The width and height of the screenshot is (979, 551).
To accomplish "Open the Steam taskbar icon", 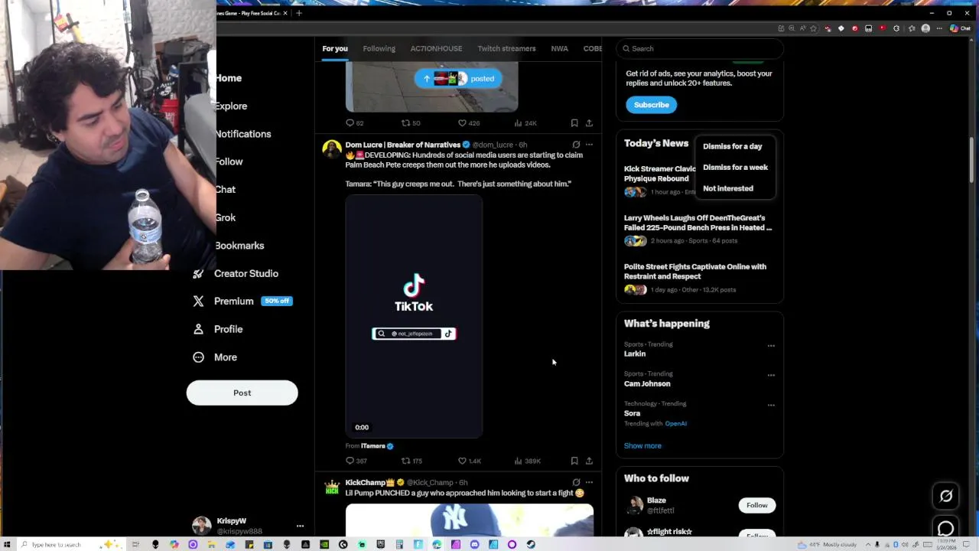I will (531, 544).
